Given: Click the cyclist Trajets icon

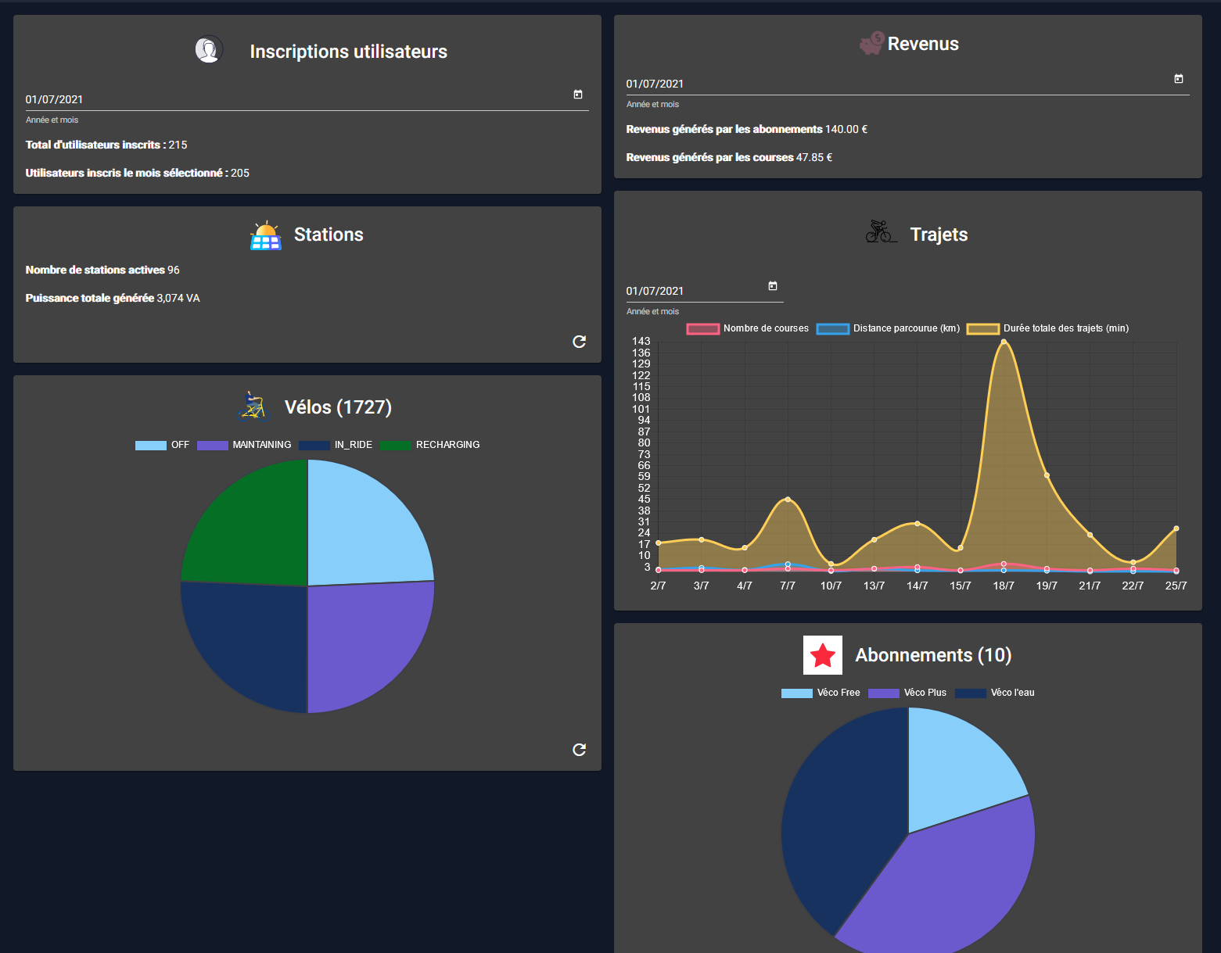Looking at the screenshot, I should (881, 231).
